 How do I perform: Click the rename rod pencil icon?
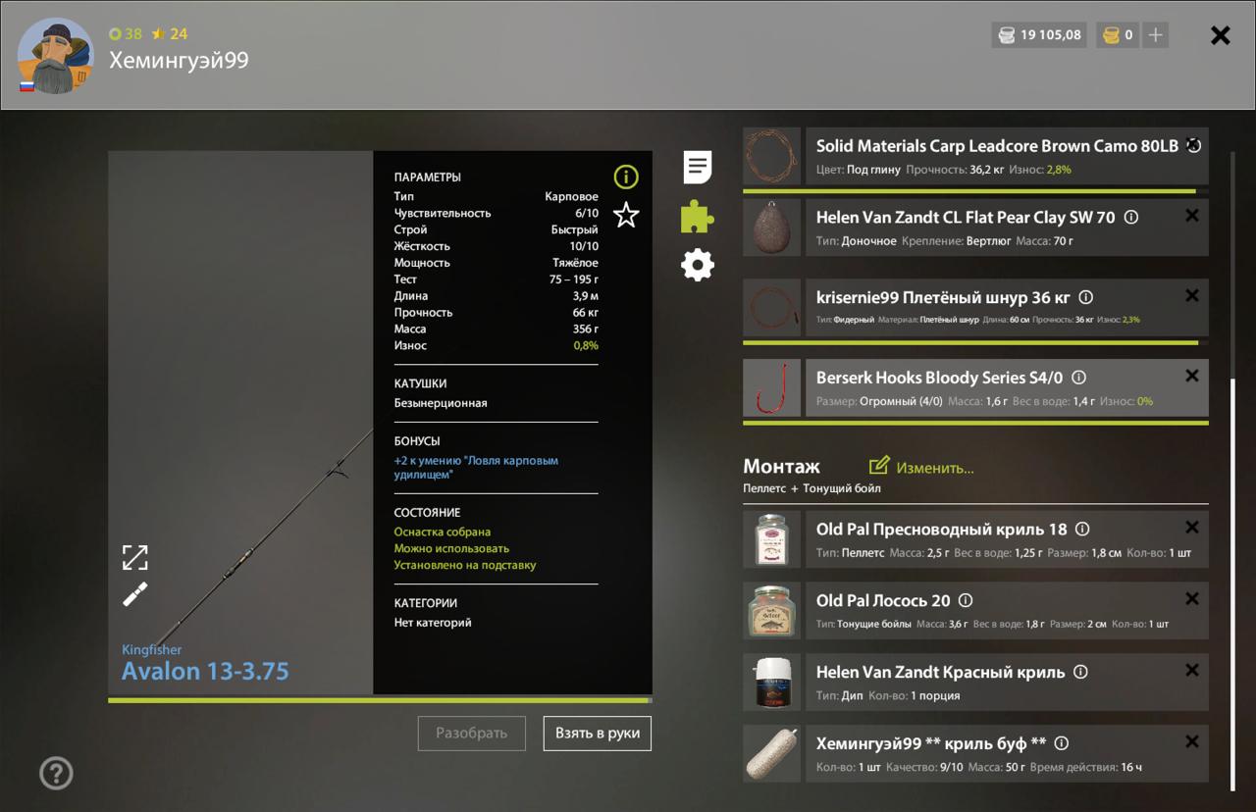pyautogui.click(x=135, y=594)
